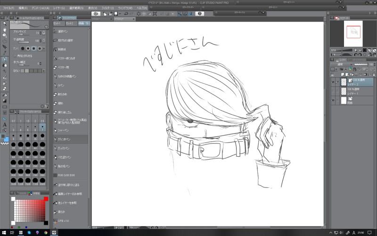Undo the last stroke
Viewport: 377px width, 236px height.
pyautogui.click(x=126, y=14)
